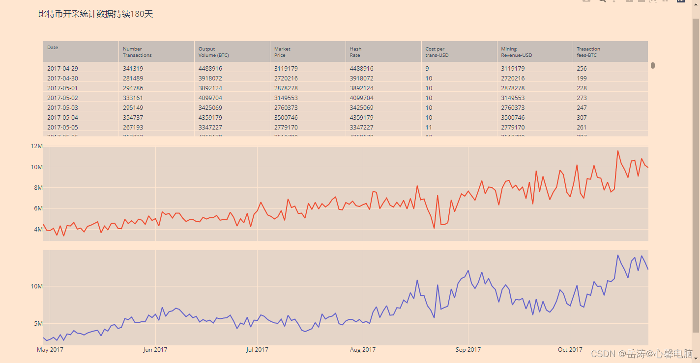Click transactions value 295149

pyautogui.click(x=133, y=108)
